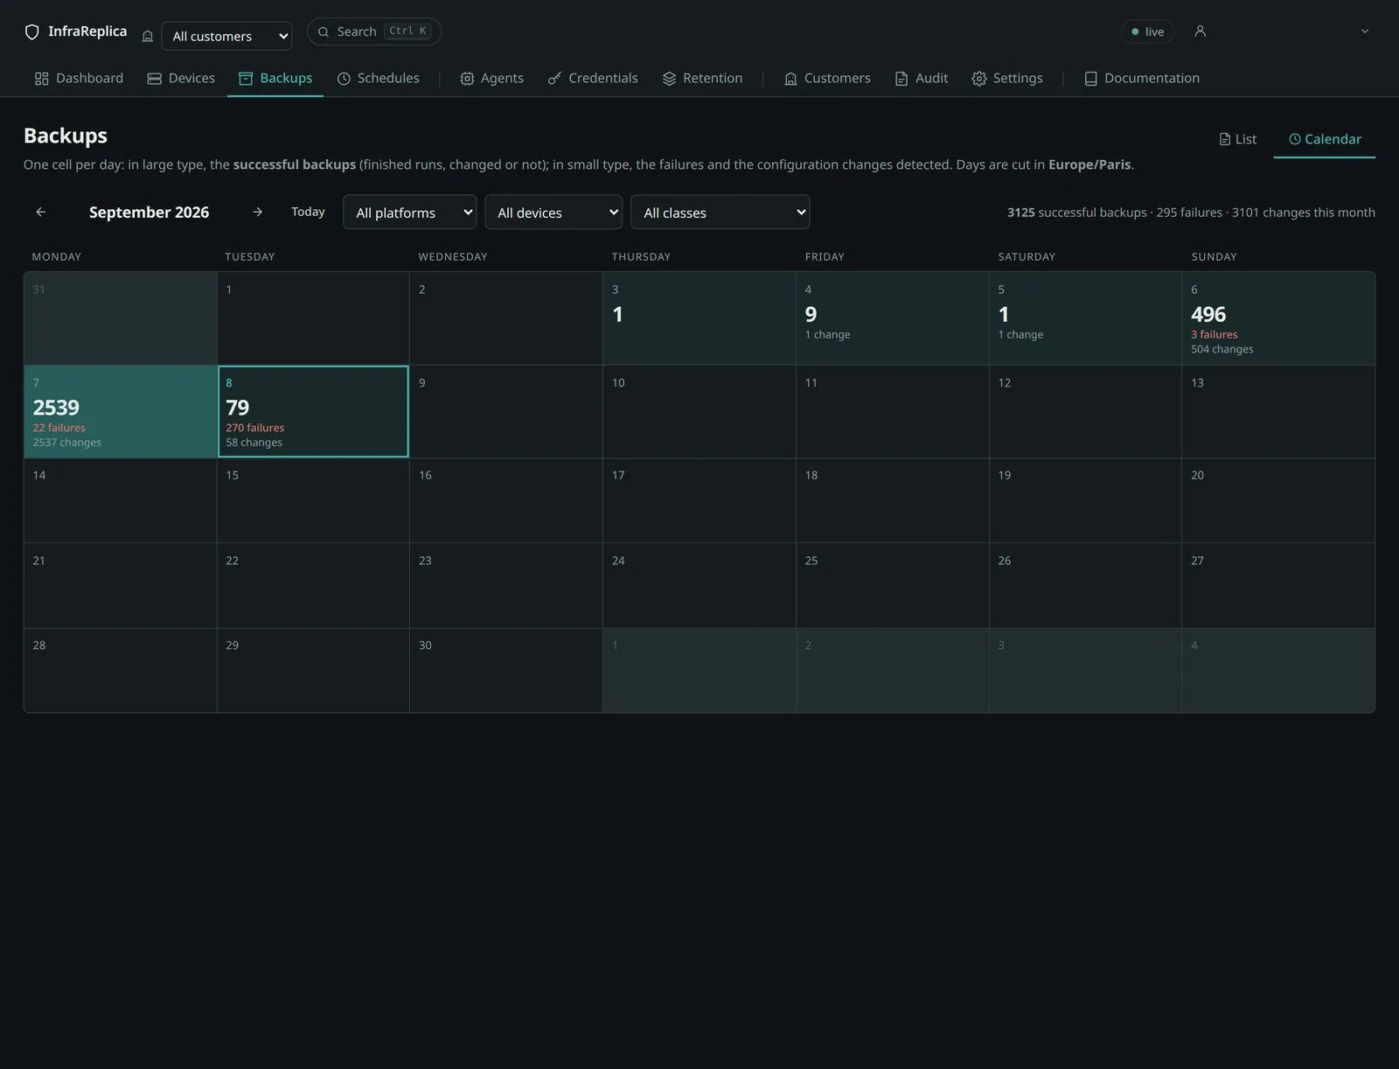The height and width of the screenshot is (1069, 1399).
Task: Open the Schedules page
Action: pyautogui.click(x=378, y=78)
